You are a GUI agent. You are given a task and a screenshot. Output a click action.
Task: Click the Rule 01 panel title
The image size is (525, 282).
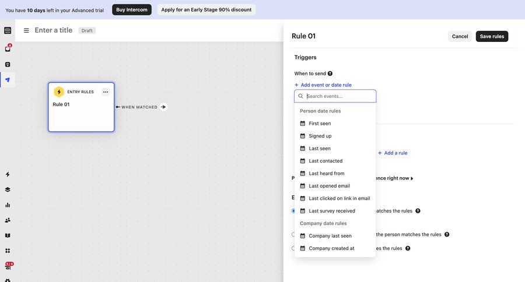point(304,36)
